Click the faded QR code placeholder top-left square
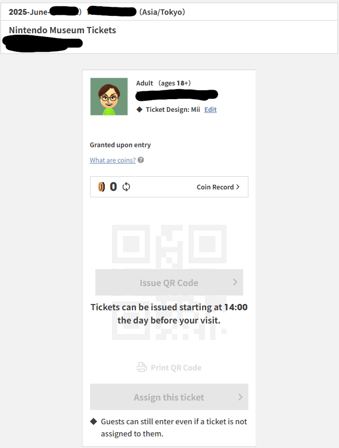 point(131,244)
